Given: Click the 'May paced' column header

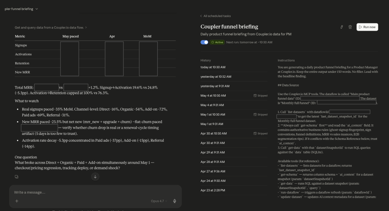Looking at the screenshot, I should coord(70,36).
